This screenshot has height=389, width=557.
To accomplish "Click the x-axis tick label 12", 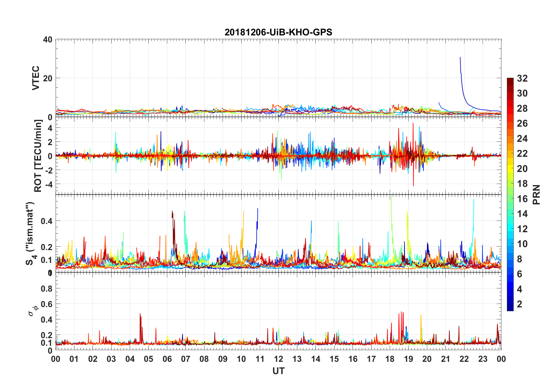I will [278, 359].
